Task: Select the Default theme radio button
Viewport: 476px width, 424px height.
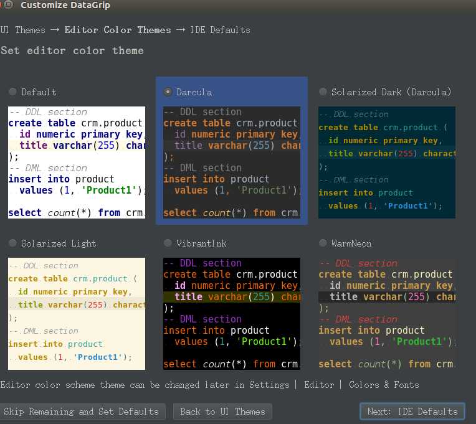Action: (x=12, y=92)
